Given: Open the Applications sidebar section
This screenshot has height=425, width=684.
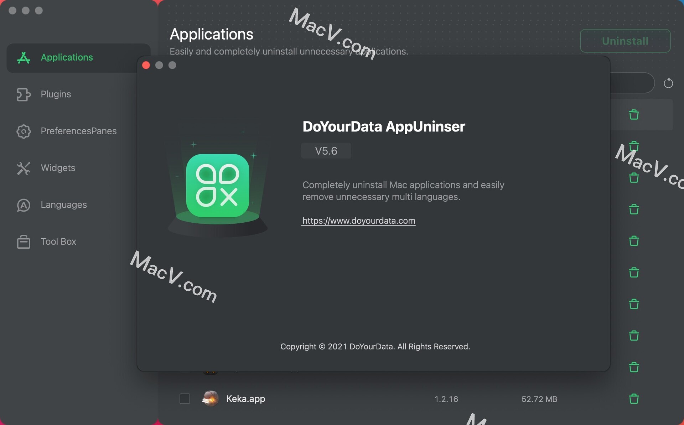Looking at the screenshot, I should tap(78, 58).
